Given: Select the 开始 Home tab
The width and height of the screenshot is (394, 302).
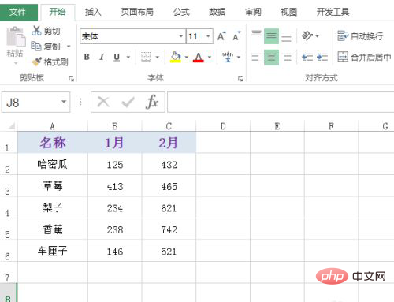Looking at the screenshot, I should 58,12.
